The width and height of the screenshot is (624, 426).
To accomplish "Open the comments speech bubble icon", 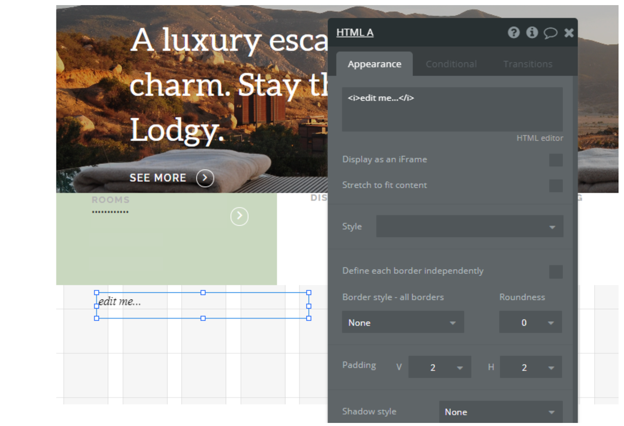I will (x=550, y=33).
